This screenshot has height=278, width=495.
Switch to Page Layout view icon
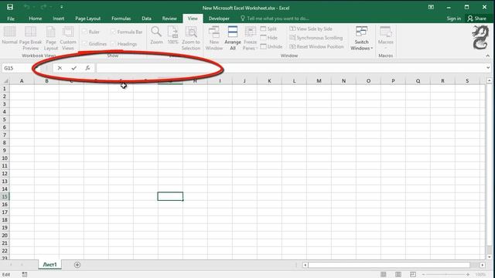51,38
